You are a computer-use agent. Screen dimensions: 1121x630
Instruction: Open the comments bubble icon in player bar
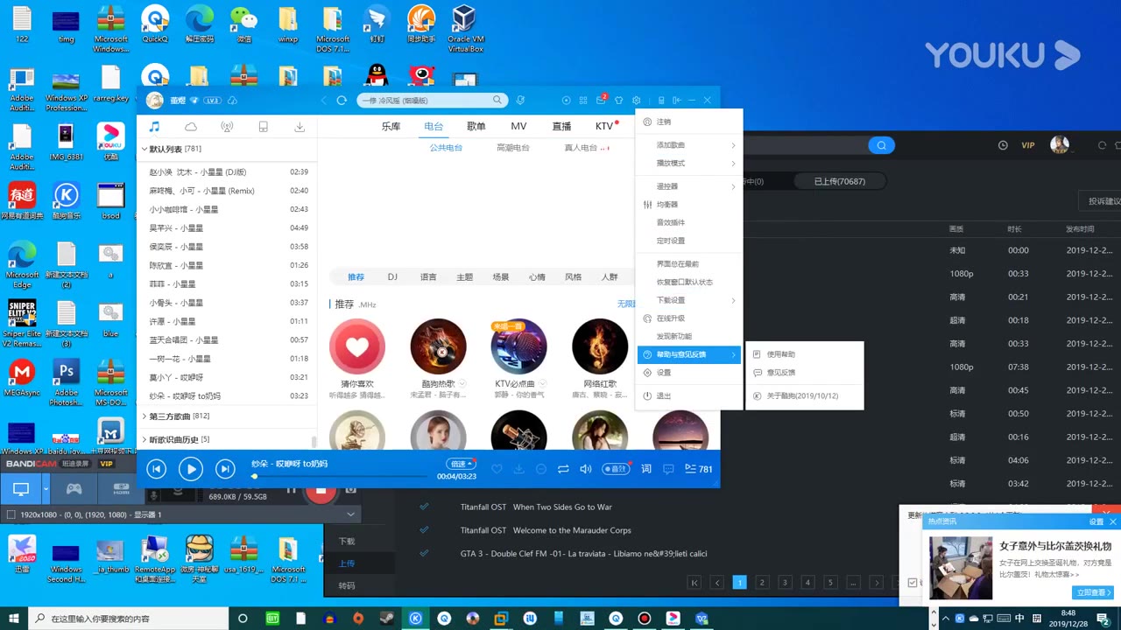(668, 469)
